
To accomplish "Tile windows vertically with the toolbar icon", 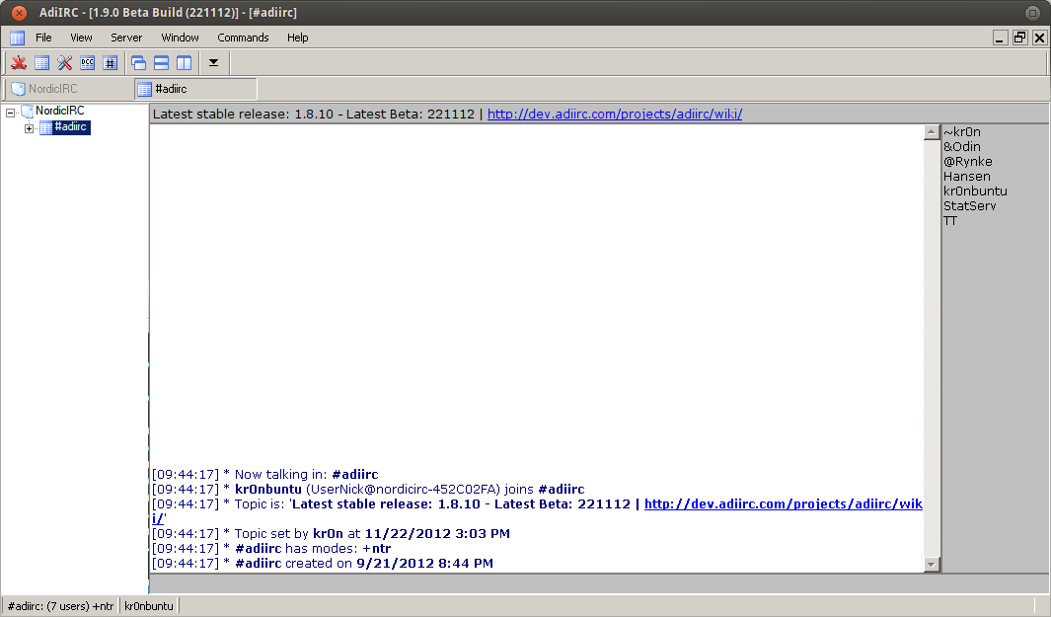I will [185, 63].
